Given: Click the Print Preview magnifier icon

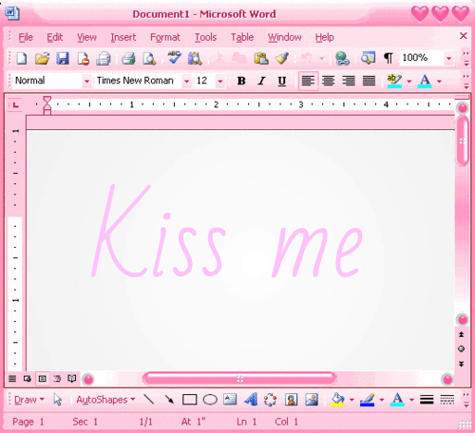Looking at the screenshot, I should [149, 59].
